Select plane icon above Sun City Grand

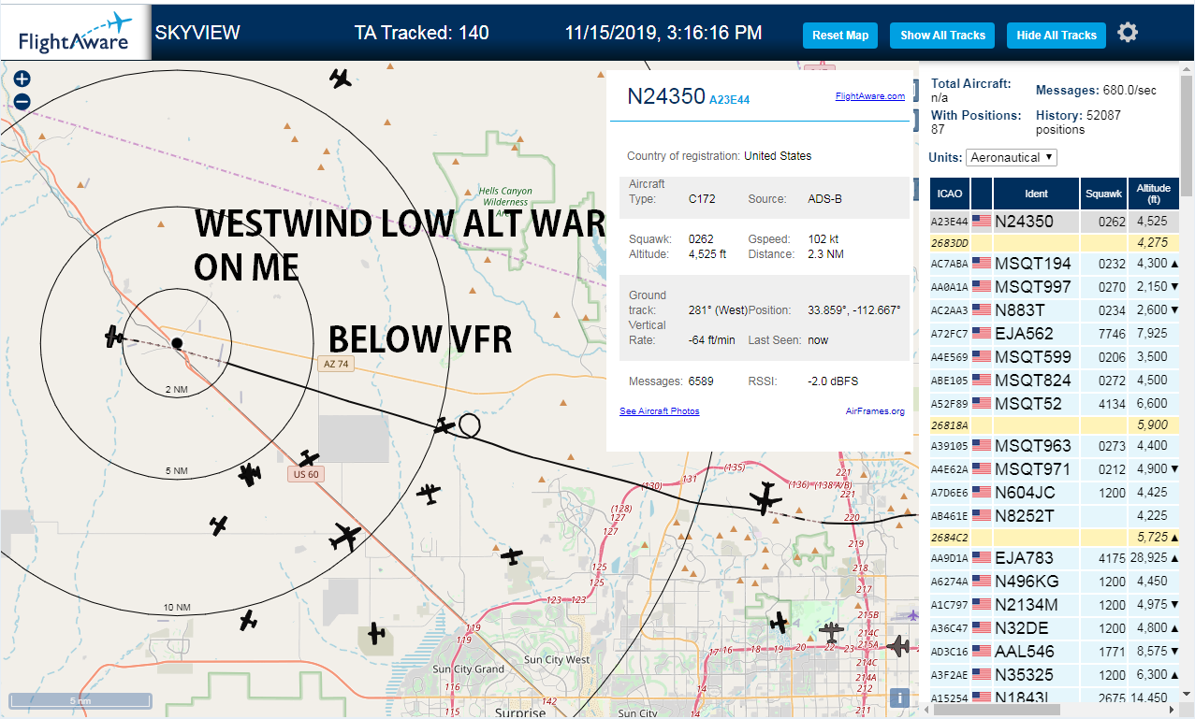[x=376, y=634]
